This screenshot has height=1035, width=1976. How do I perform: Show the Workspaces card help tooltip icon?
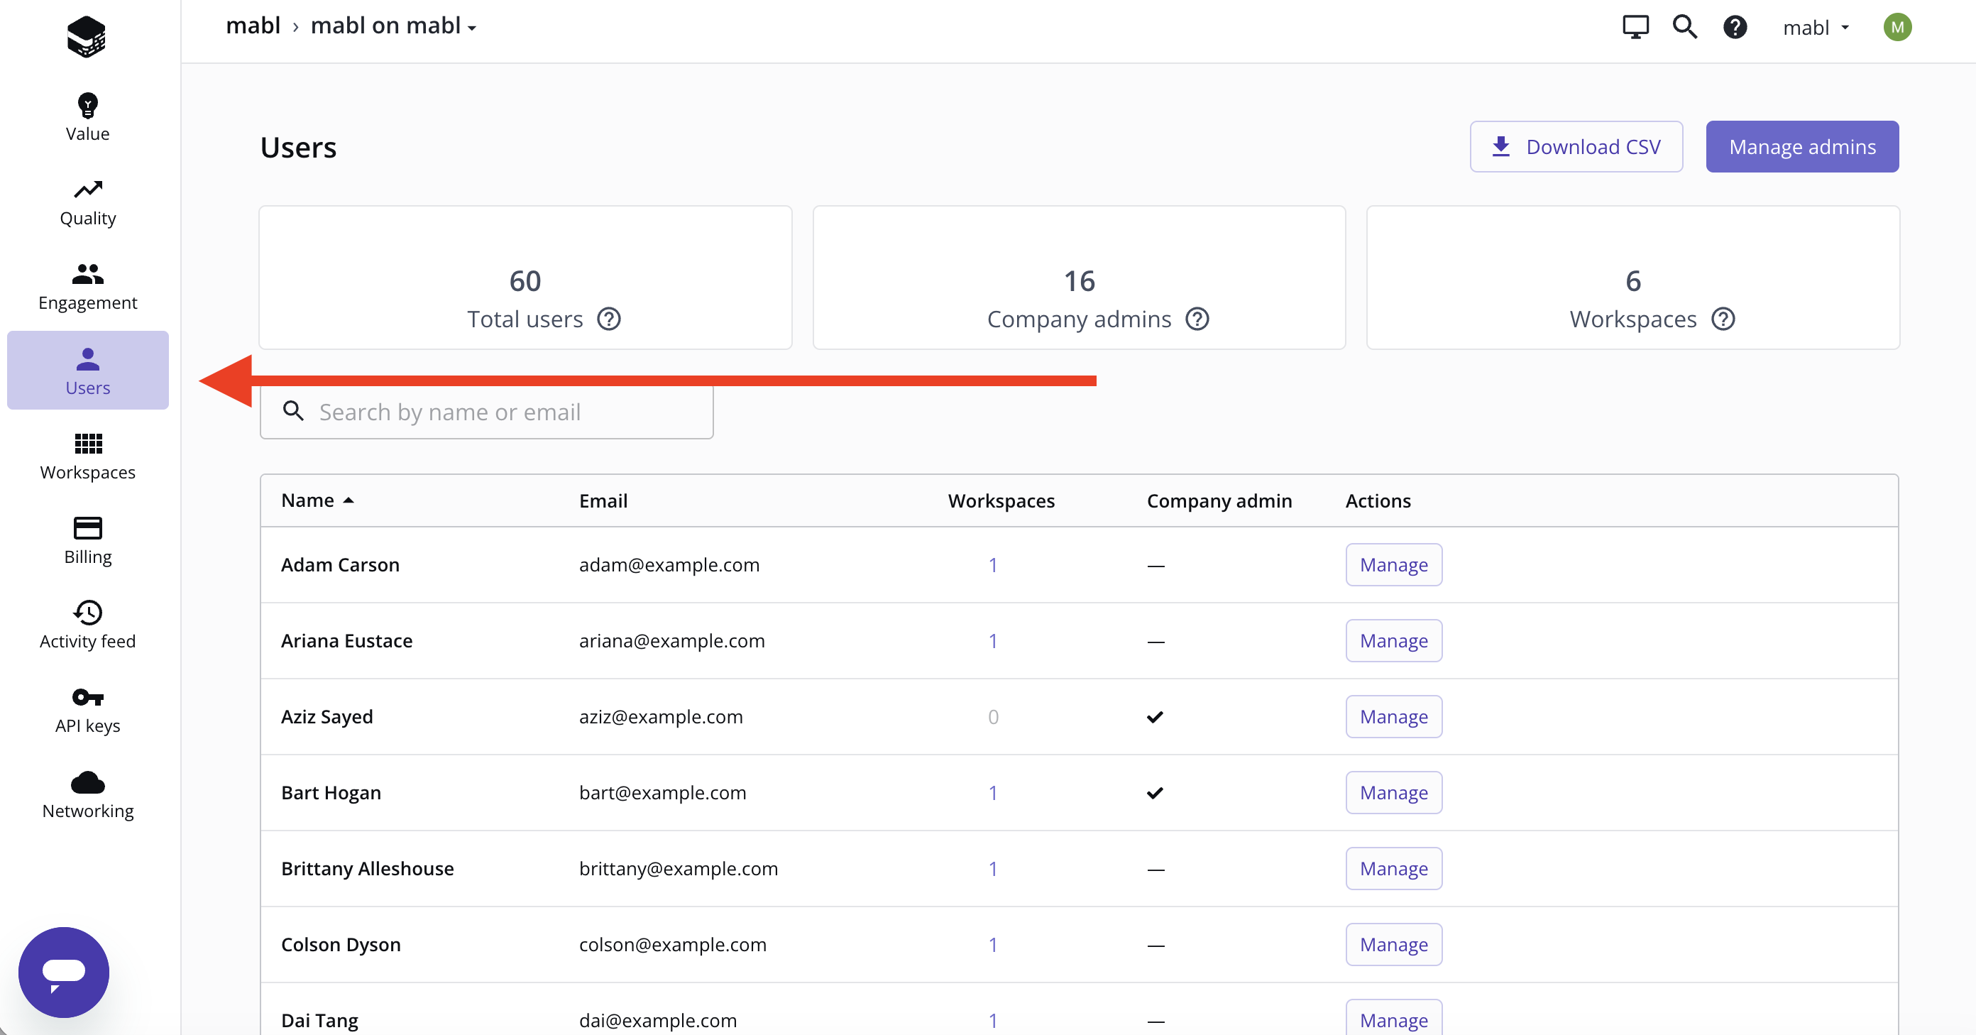[1723, 319]
